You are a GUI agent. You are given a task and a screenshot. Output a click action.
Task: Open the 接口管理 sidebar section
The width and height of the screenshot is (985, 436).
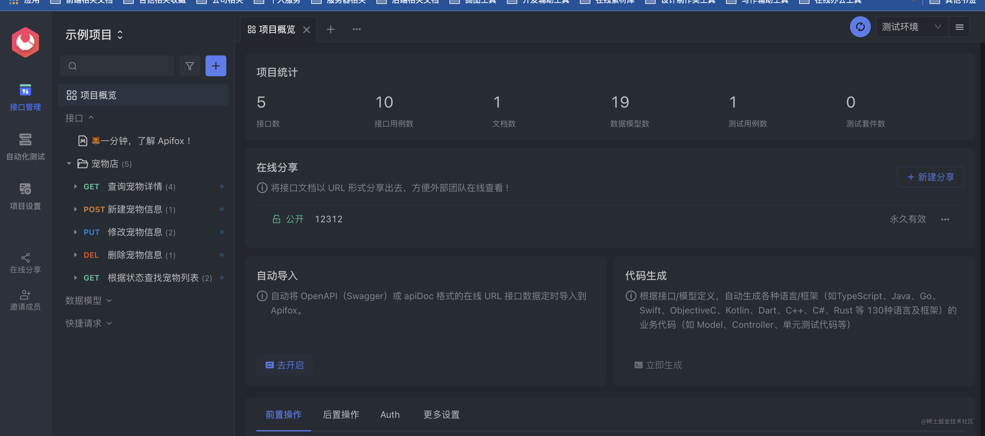pyautogui.click(x=25, y=98)
